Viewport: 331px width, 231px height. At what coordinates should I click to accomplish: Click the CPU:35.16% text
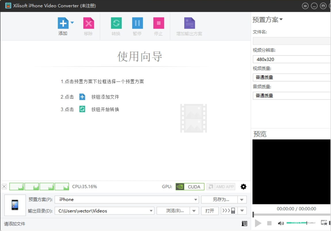(84, 187)
